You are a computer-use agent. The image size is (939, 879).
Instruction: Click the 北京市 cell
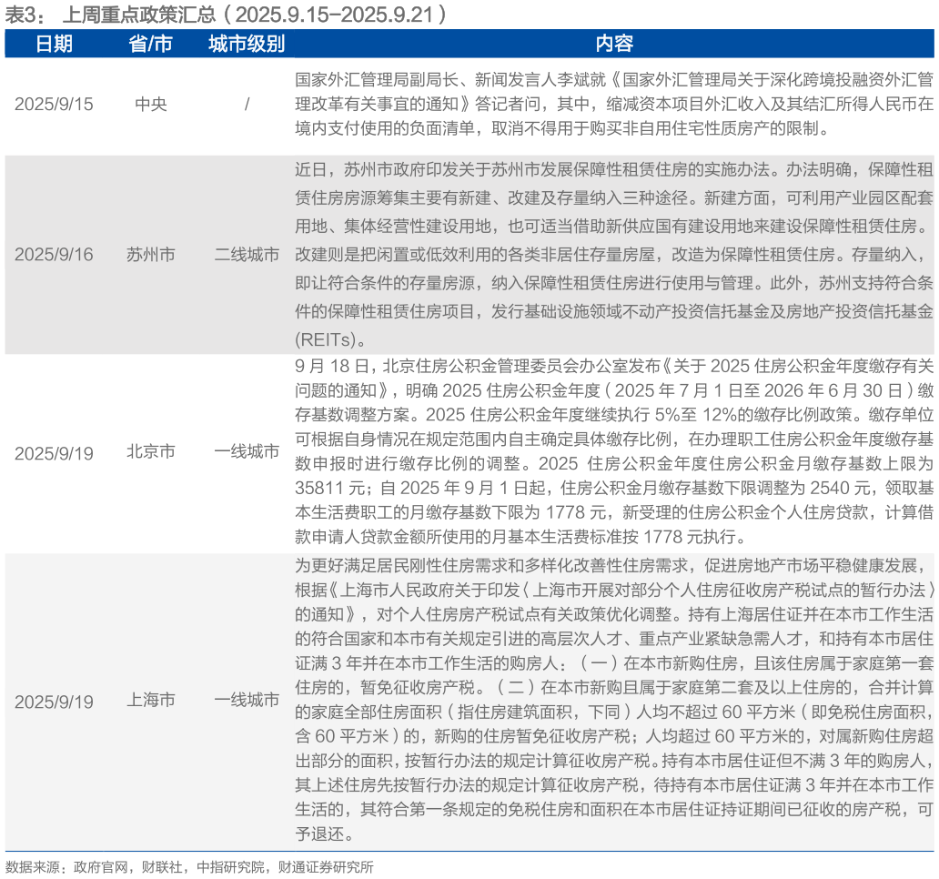coord(151,452)
